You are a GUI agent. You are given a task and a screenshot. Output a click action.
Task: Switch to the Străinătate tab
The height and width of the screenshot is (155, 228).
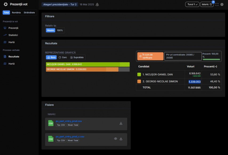[x=29, y=13]
